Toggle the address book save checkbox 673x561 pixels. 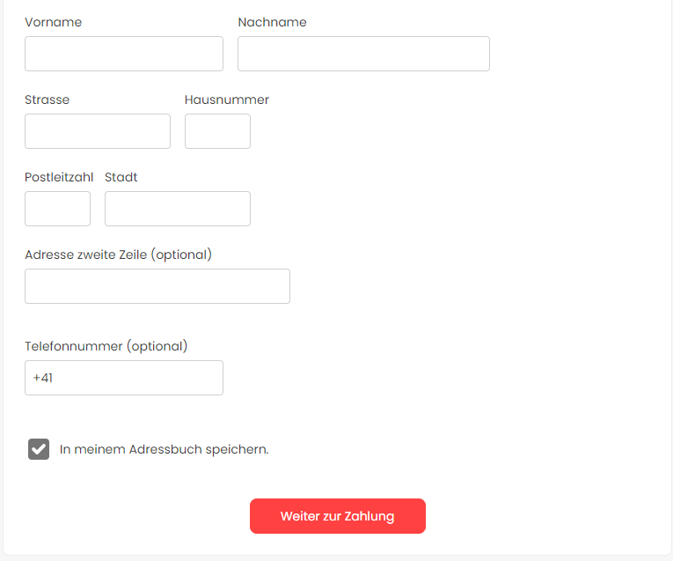click(39, 449)
